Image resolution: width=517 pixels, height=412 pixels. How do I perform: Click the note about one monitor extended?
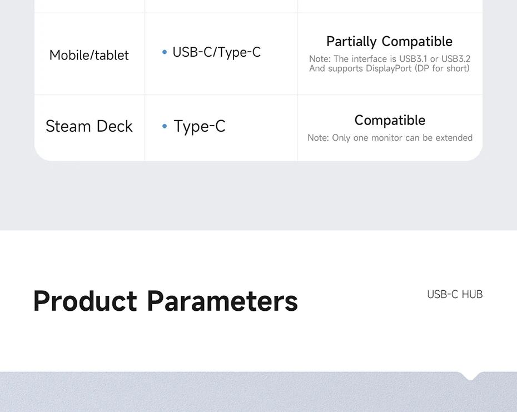[390, 137]
